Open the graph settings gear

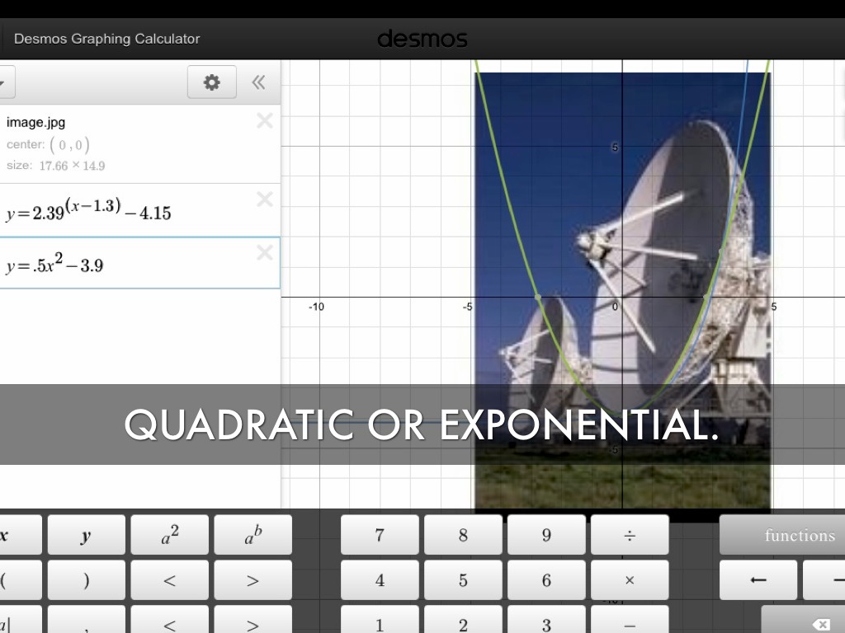[212, 82]
